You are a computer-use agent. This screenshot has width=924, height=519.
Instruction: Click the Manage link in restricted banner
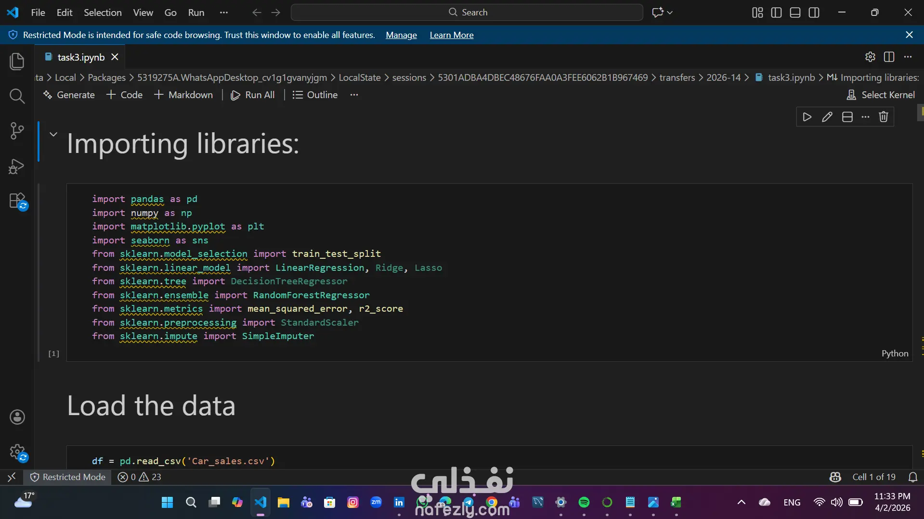401,35
